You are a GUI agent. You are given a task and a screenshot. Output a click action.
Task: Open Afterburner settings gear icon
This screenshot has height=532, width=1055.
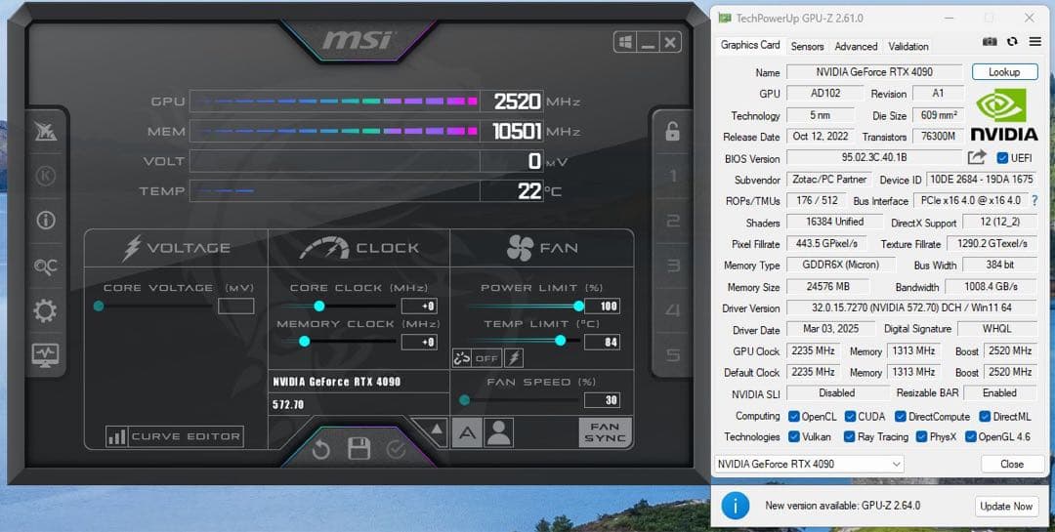pos(45,310)
